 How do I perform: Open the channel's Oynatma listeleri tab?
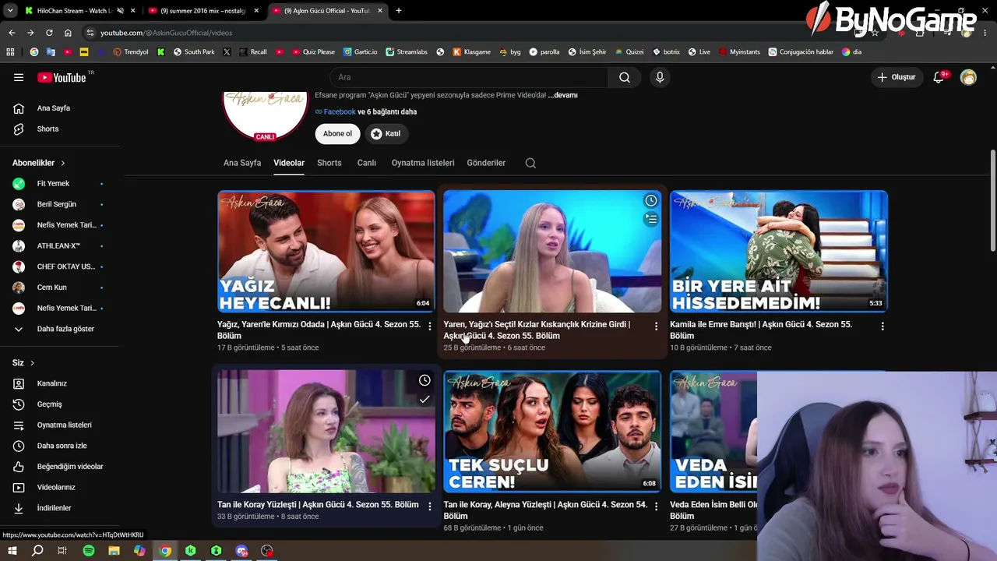(x=423, y=163)
